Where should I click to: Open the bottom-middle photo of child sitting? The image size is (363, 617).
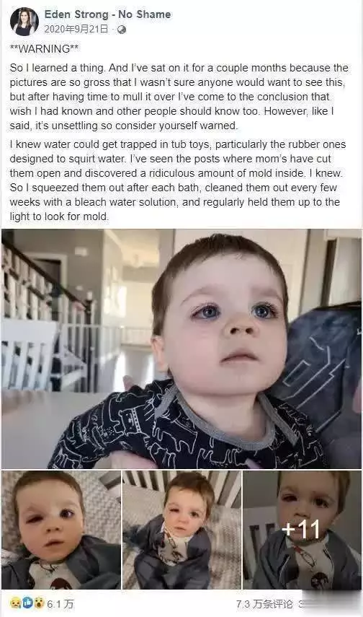click(181, 530)
